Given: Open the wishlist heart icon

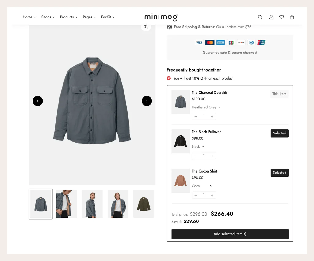Looking at the screenshot, I should [x=281, y=17].
